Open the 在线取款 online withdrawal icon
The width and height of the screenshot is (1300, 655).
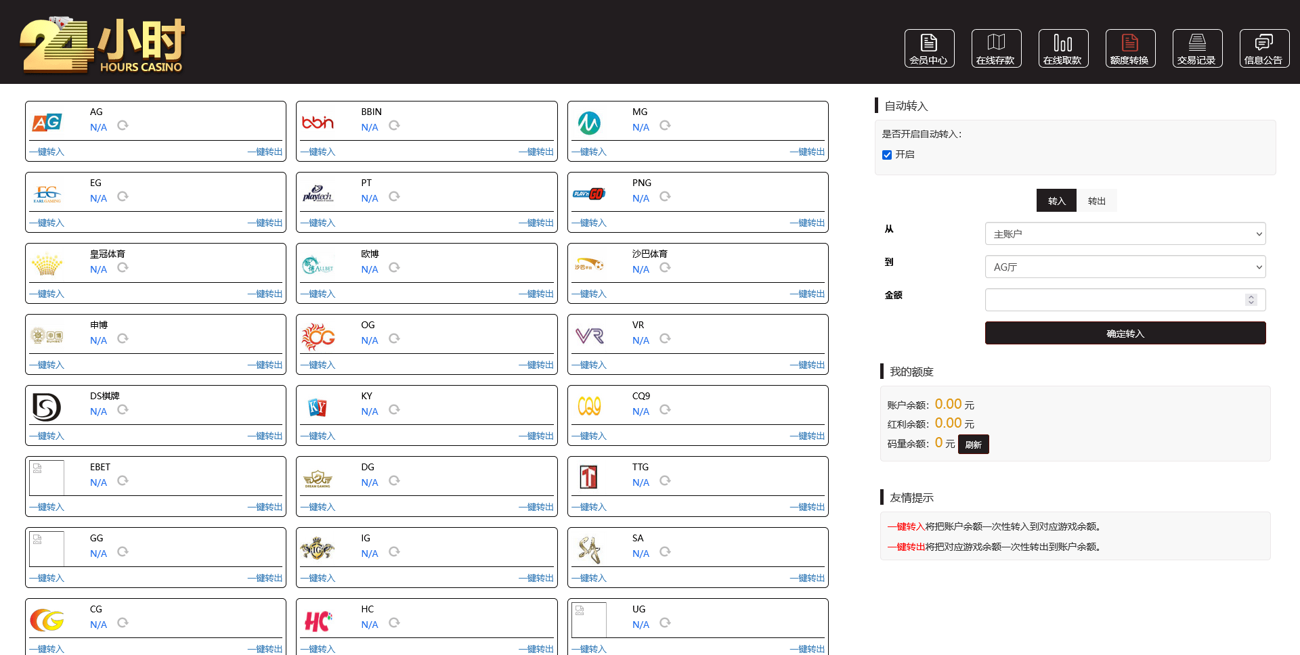pos(1063,48)
